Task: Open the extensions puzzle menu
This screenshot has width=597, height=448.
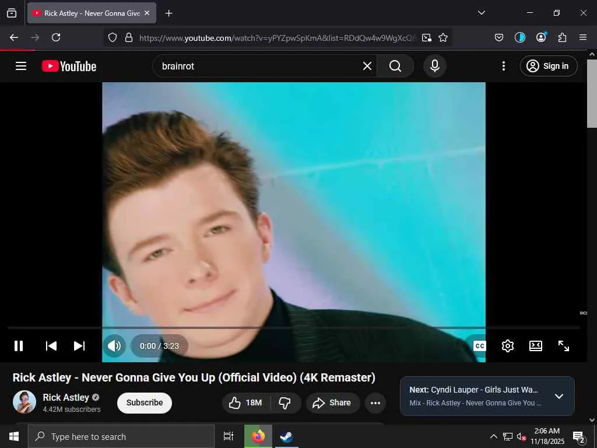Action: tap(562, 37)
